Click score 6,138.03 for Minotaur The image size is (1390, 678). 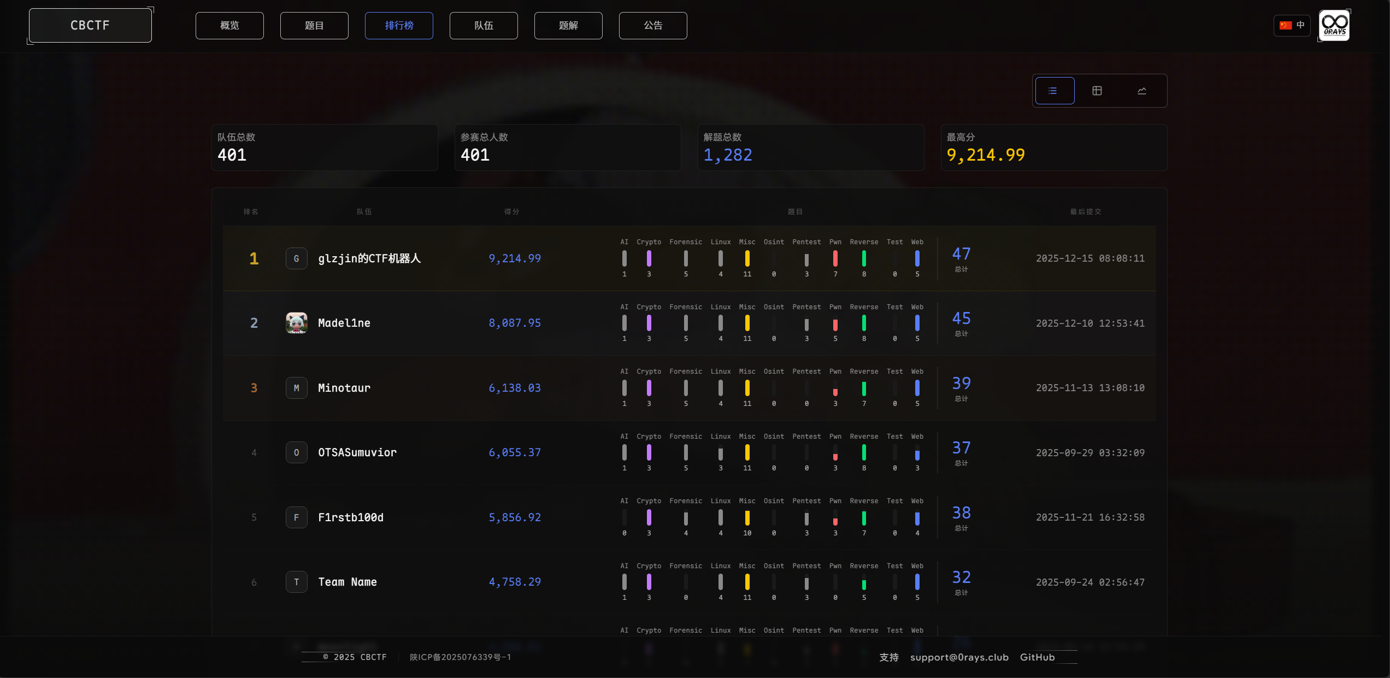[x=515, y=388]
